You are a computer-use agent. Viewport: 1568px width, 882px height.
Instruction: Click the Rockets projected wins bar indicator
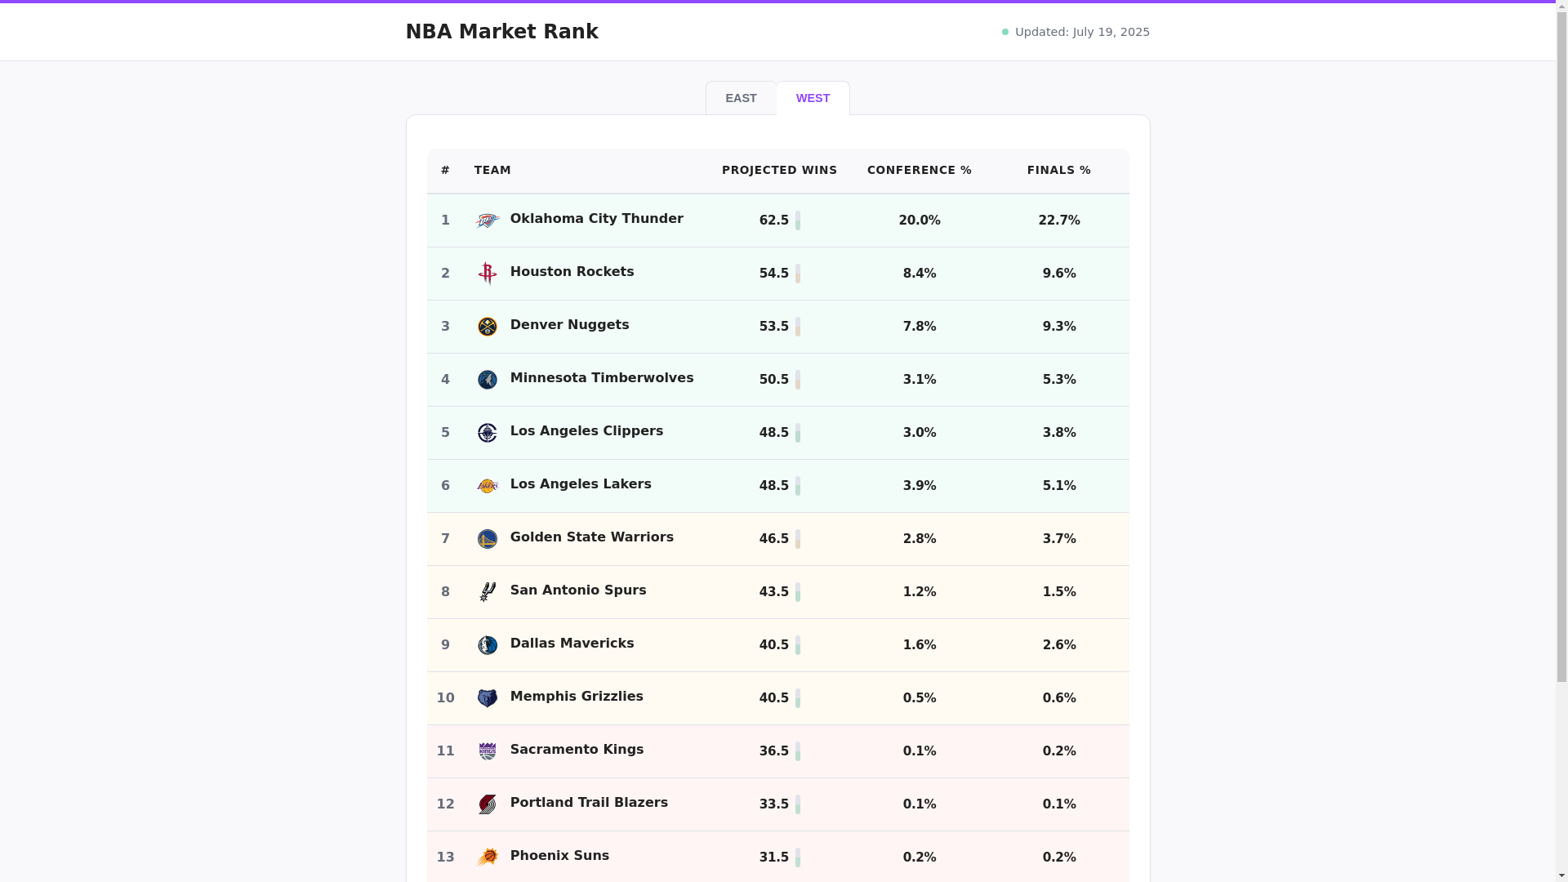[x=798, y=274]
